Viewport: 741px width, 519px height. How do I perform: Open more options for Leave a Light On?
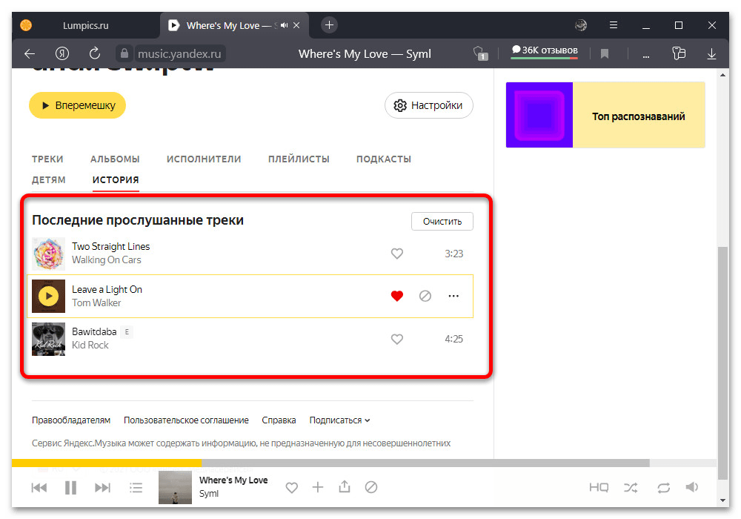453,296
